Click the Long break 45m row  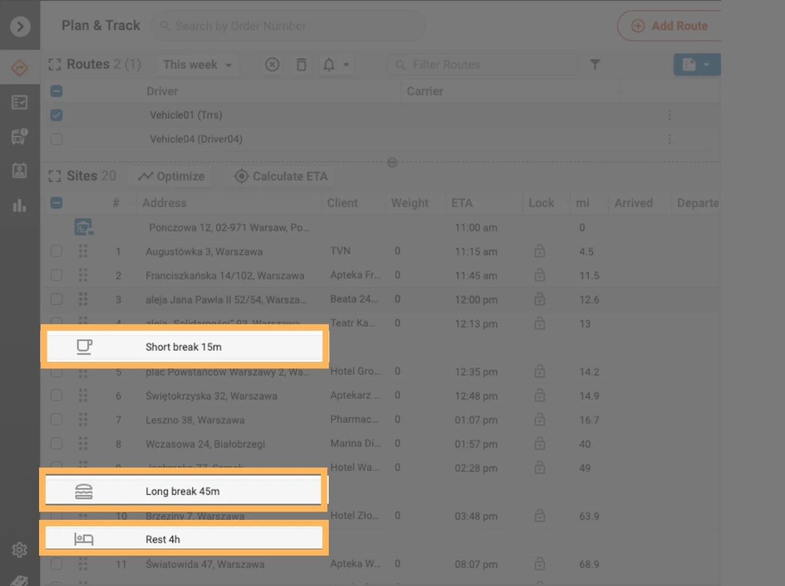coord(183,491)
